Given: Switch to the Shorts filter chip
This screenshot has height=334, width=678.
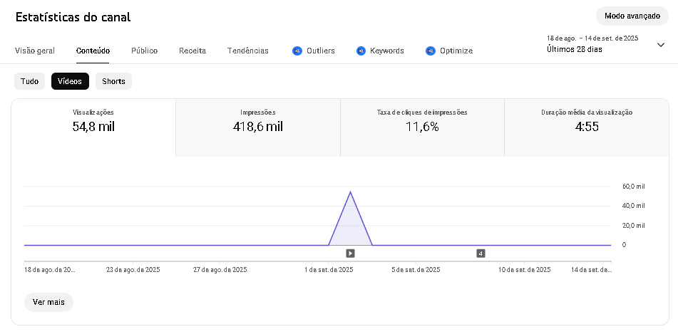Looking at the screenshot, I should tap(113, 81).
